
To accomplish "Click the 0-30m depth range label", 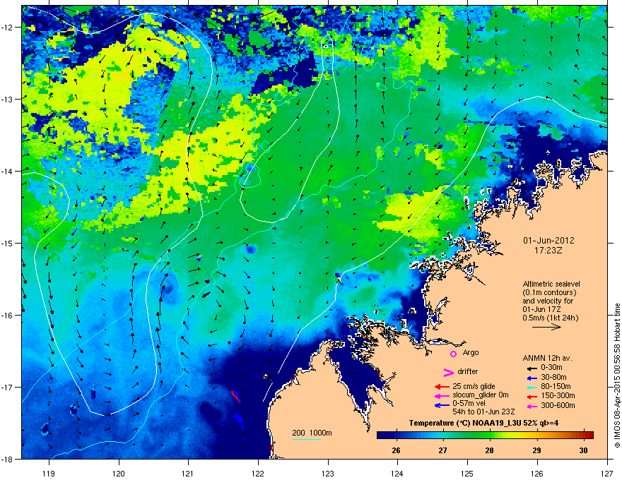I will click(x=551, y=368).
